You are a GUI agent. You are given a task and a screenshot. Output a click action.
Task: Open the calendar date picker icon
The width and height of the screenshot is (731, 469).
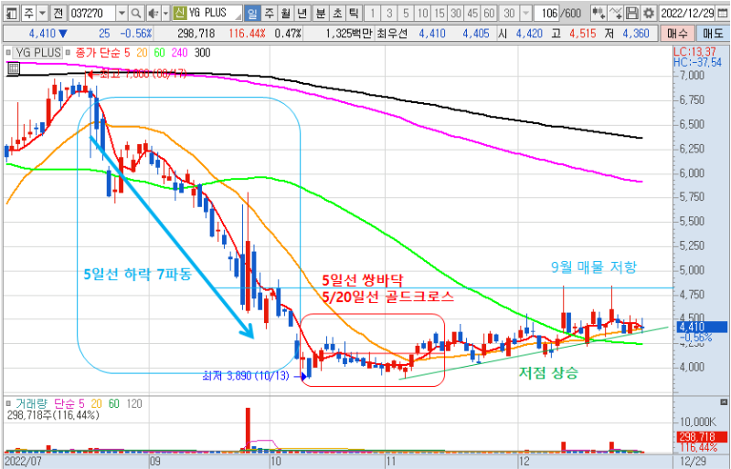tap(723, 13)
